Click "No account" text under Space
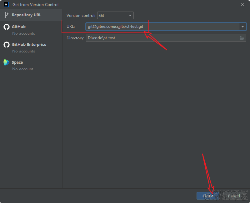Image resolution: width=250 pixels, height=203 pixels. coord(22,69)
